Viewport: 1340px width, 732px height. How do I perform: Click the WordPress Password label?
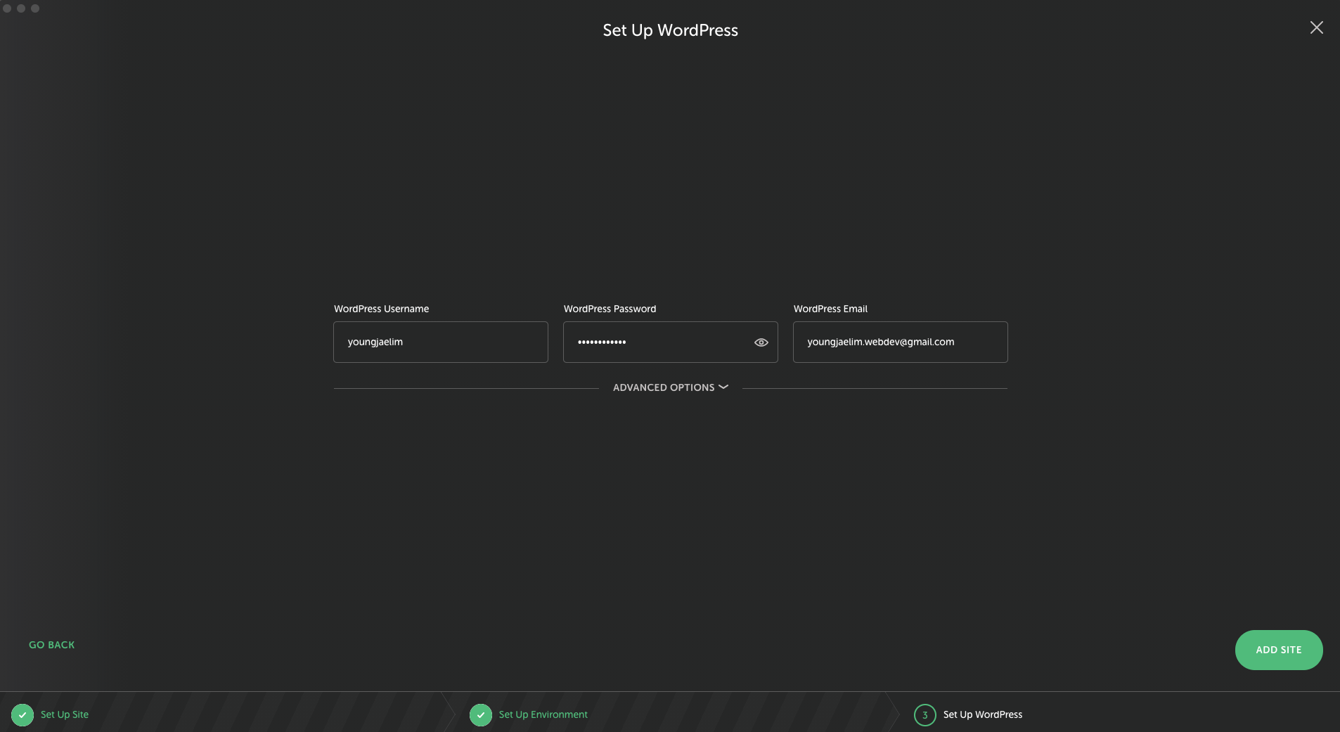pyautogui.click(x=610, y=309)
